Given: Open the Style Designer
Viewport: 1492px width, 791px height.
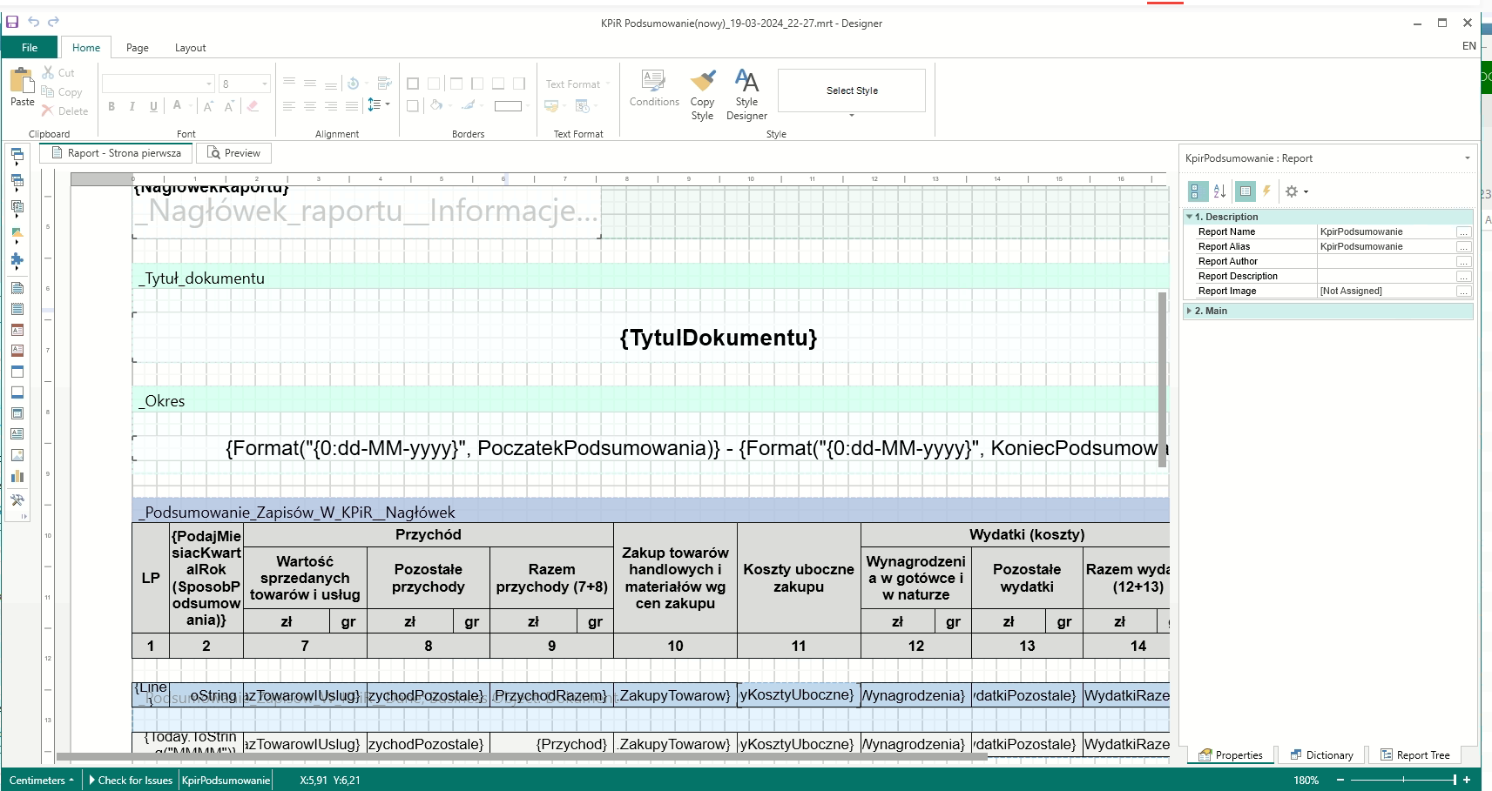Looking at the screenshot, I should click(x=746, y=82).
